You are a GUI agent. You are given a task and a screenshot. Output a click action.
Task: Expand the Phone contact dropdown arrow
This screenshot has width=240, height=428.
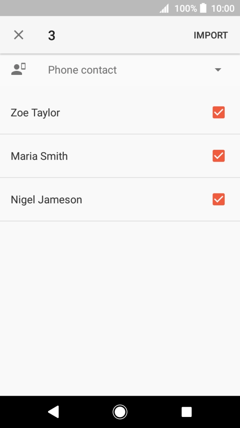218,70
